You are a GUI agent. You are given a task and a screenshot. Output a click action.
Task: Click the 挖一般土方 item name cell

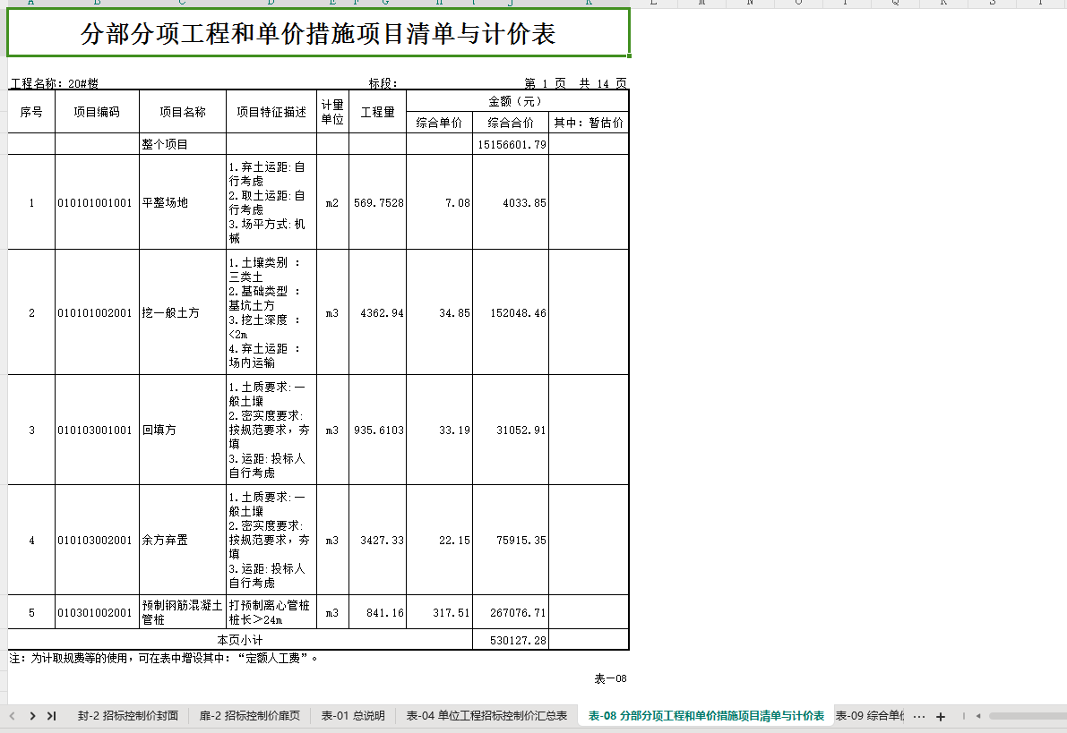[183, 312]
